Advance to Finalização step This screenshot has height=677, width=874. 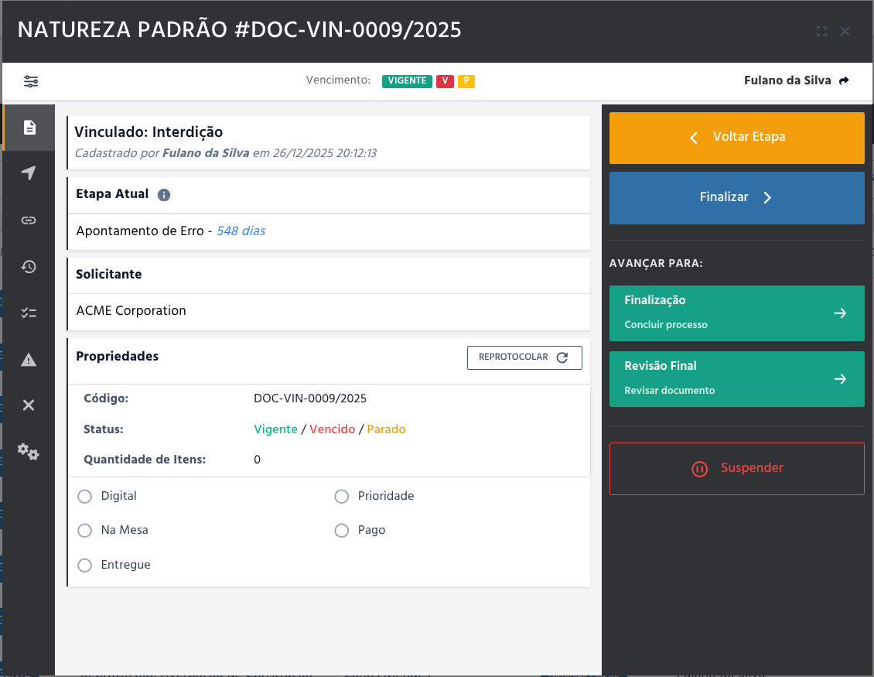point(736,313)
